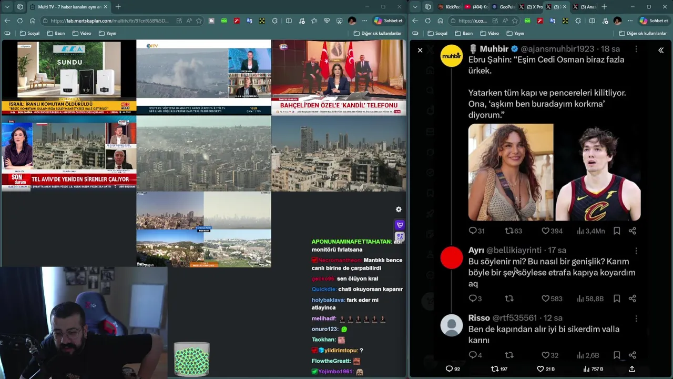Open the Cedi Osman photo in tweet
673x379 pixels.
[598, 172]
